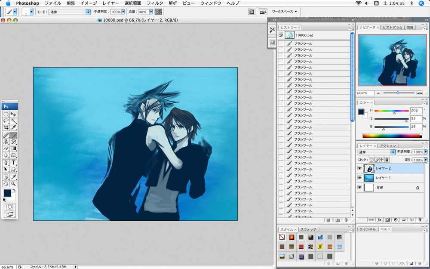Choose the Magic Wand tool

[14, 121]
